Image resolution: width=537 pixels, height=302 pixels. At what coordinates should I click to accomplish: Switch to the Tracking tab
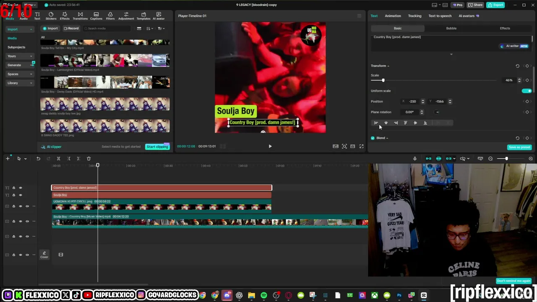(x=414, y=16)
